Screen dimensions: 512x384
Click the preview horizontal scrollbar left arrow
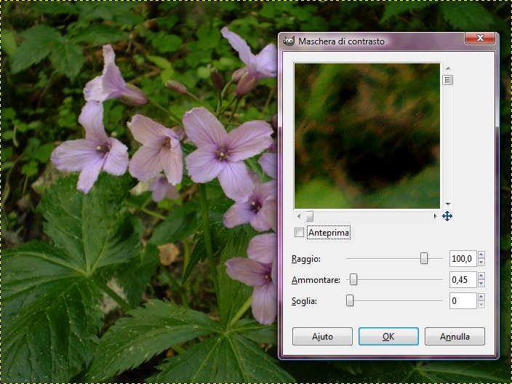pos(299,216)
